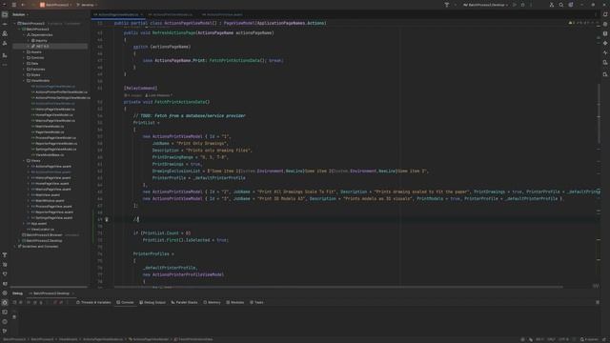The image size is (610, 343).
Task: Show more tool windows ellipsis icon
Action: tap(5, 65)
